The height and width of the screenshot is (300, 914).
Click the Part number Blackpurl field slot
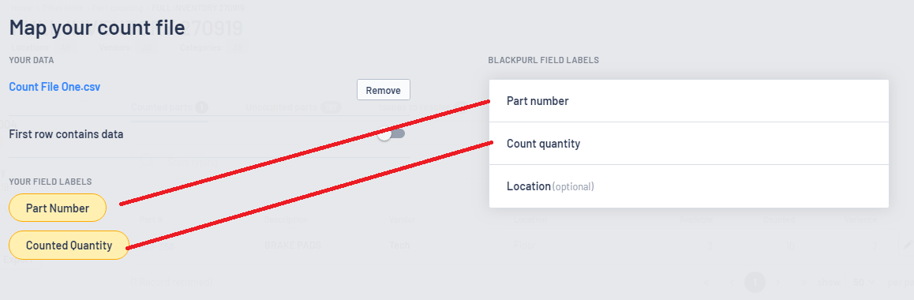(x=689, y=101)
